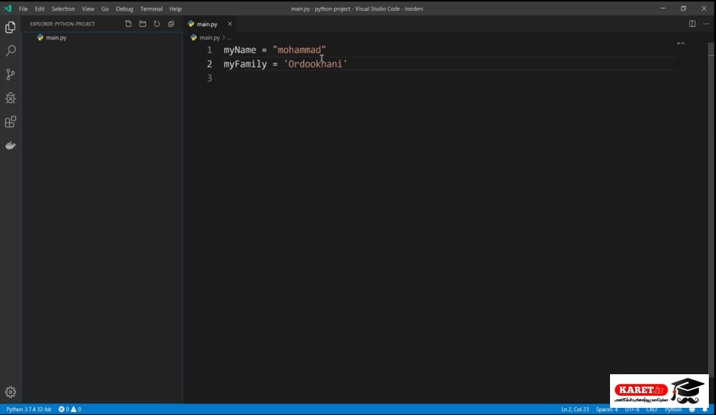Change Python language mode in status bar

pos(673,409)
